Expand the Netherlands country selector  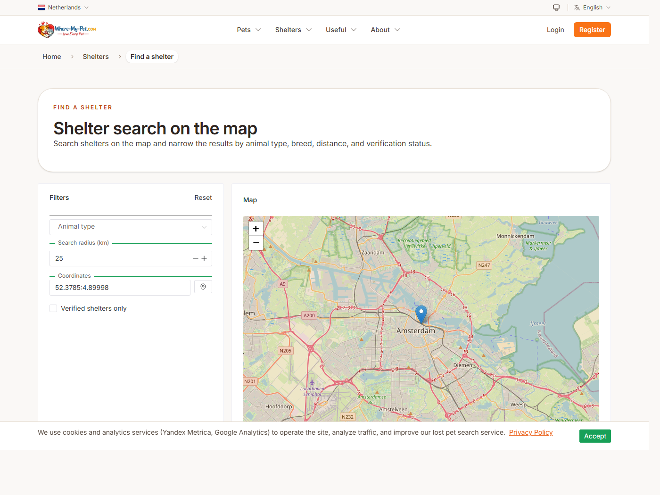(64, 8)
